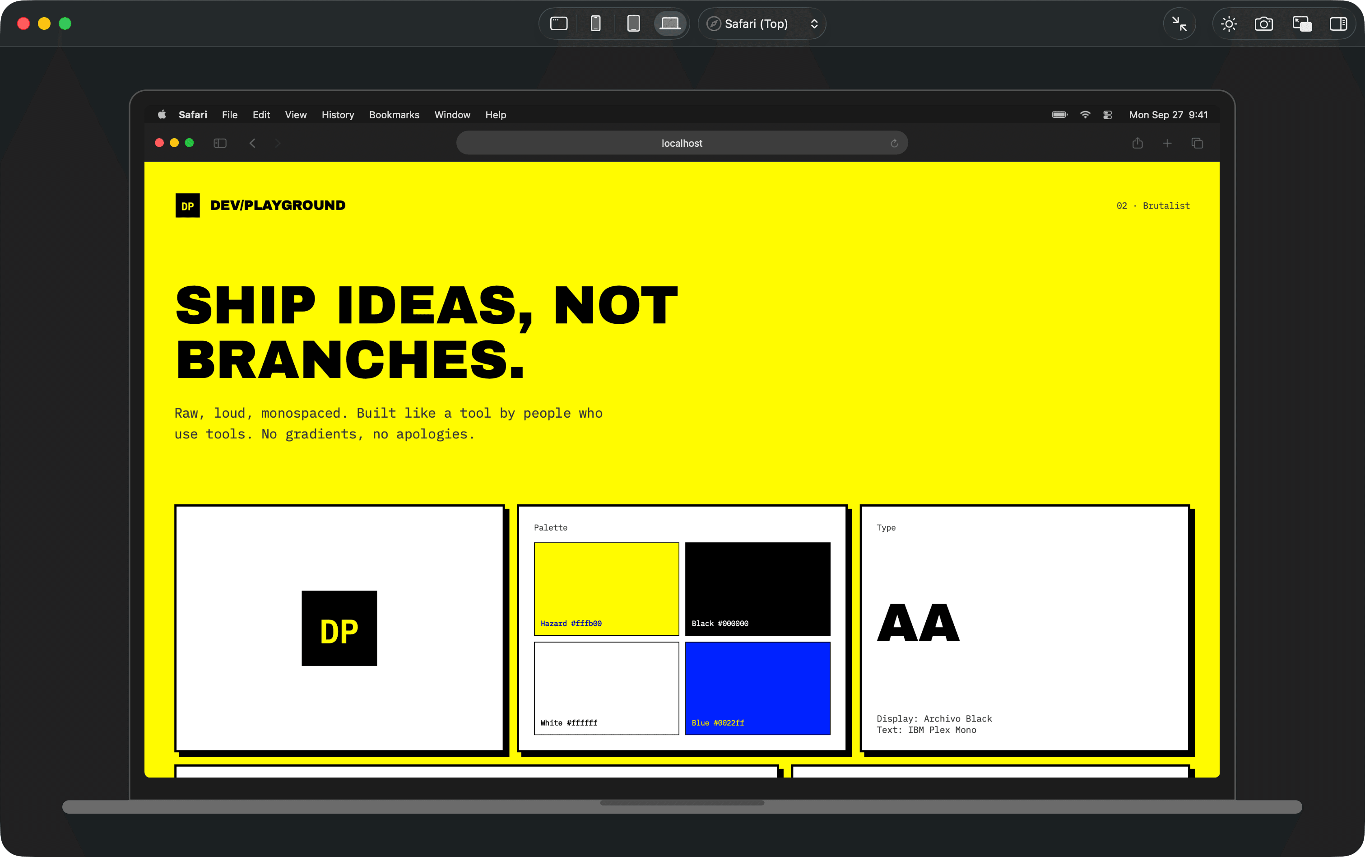
Task: Reload the page in address bar
Action: tap(894, 144)
